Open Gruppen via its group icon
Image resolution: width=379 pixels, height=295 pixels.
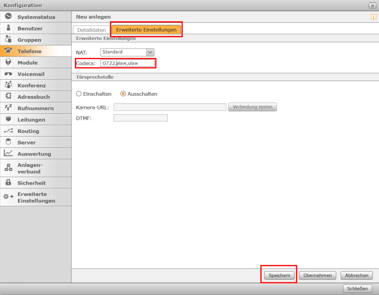[x=8, y=39]
